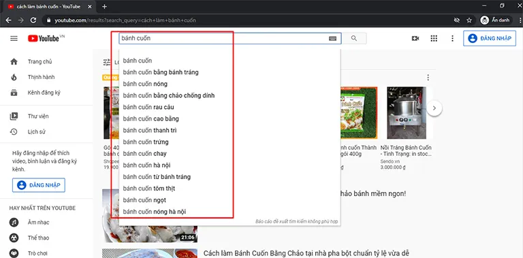Click the magnifier search button
Screen dimensions: 523x258
tap(354, 38)
